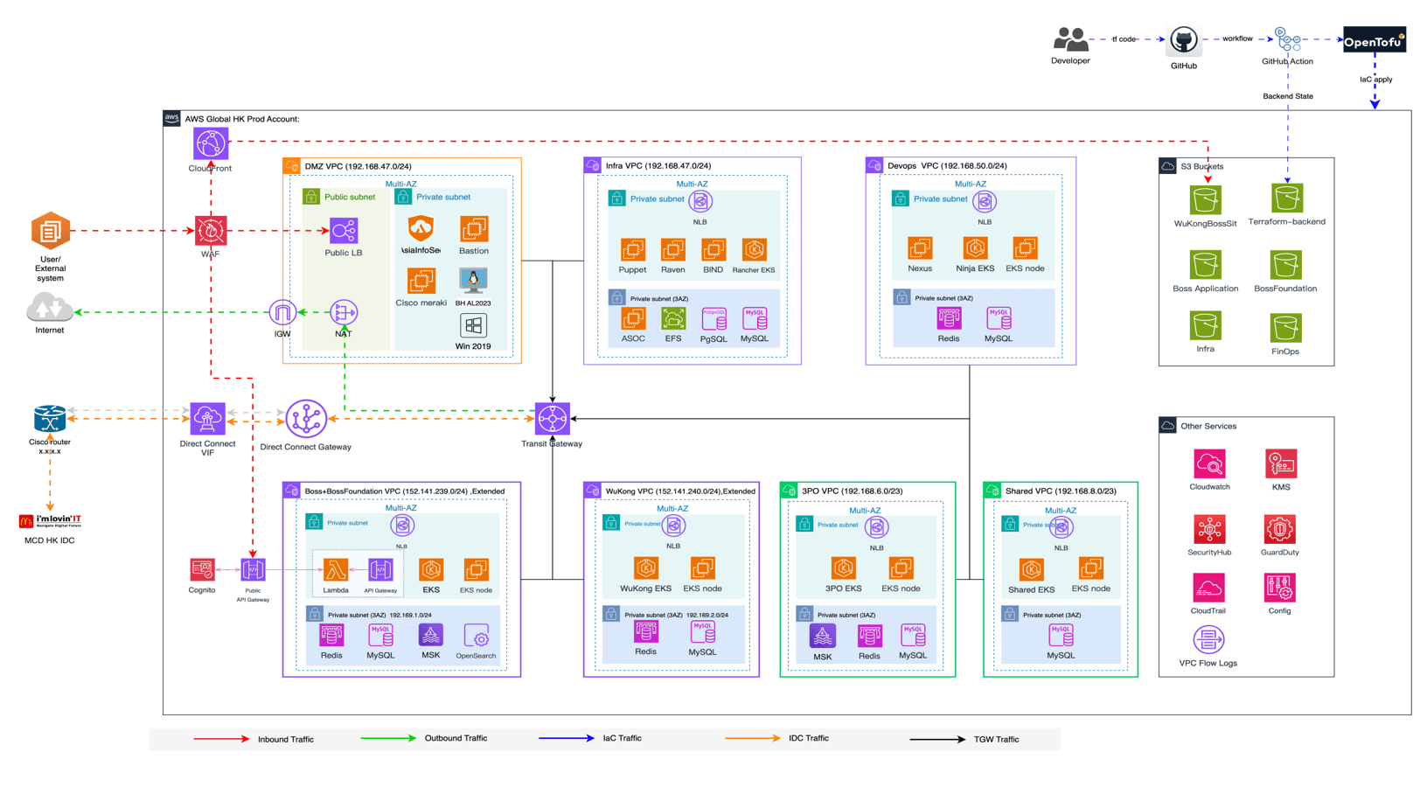Select the Developer users icon
The height and width of the screenshot is (787, 1427).
1070,39
